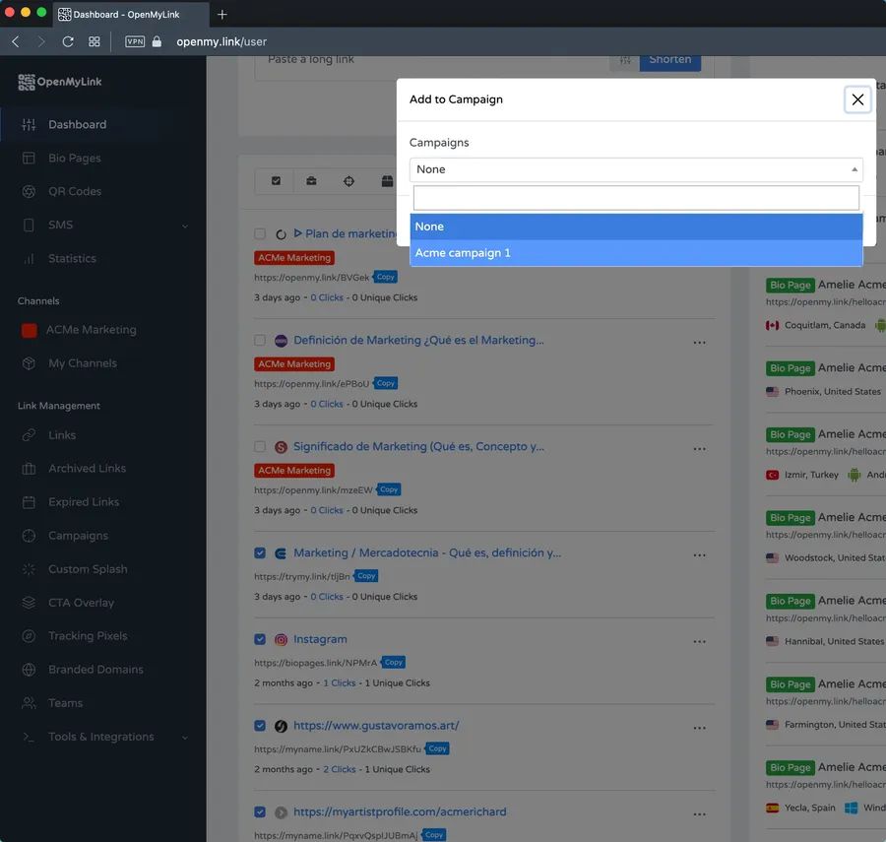Click the Shorten button
This screenshot has width=886, height=842.
point(670,60)
